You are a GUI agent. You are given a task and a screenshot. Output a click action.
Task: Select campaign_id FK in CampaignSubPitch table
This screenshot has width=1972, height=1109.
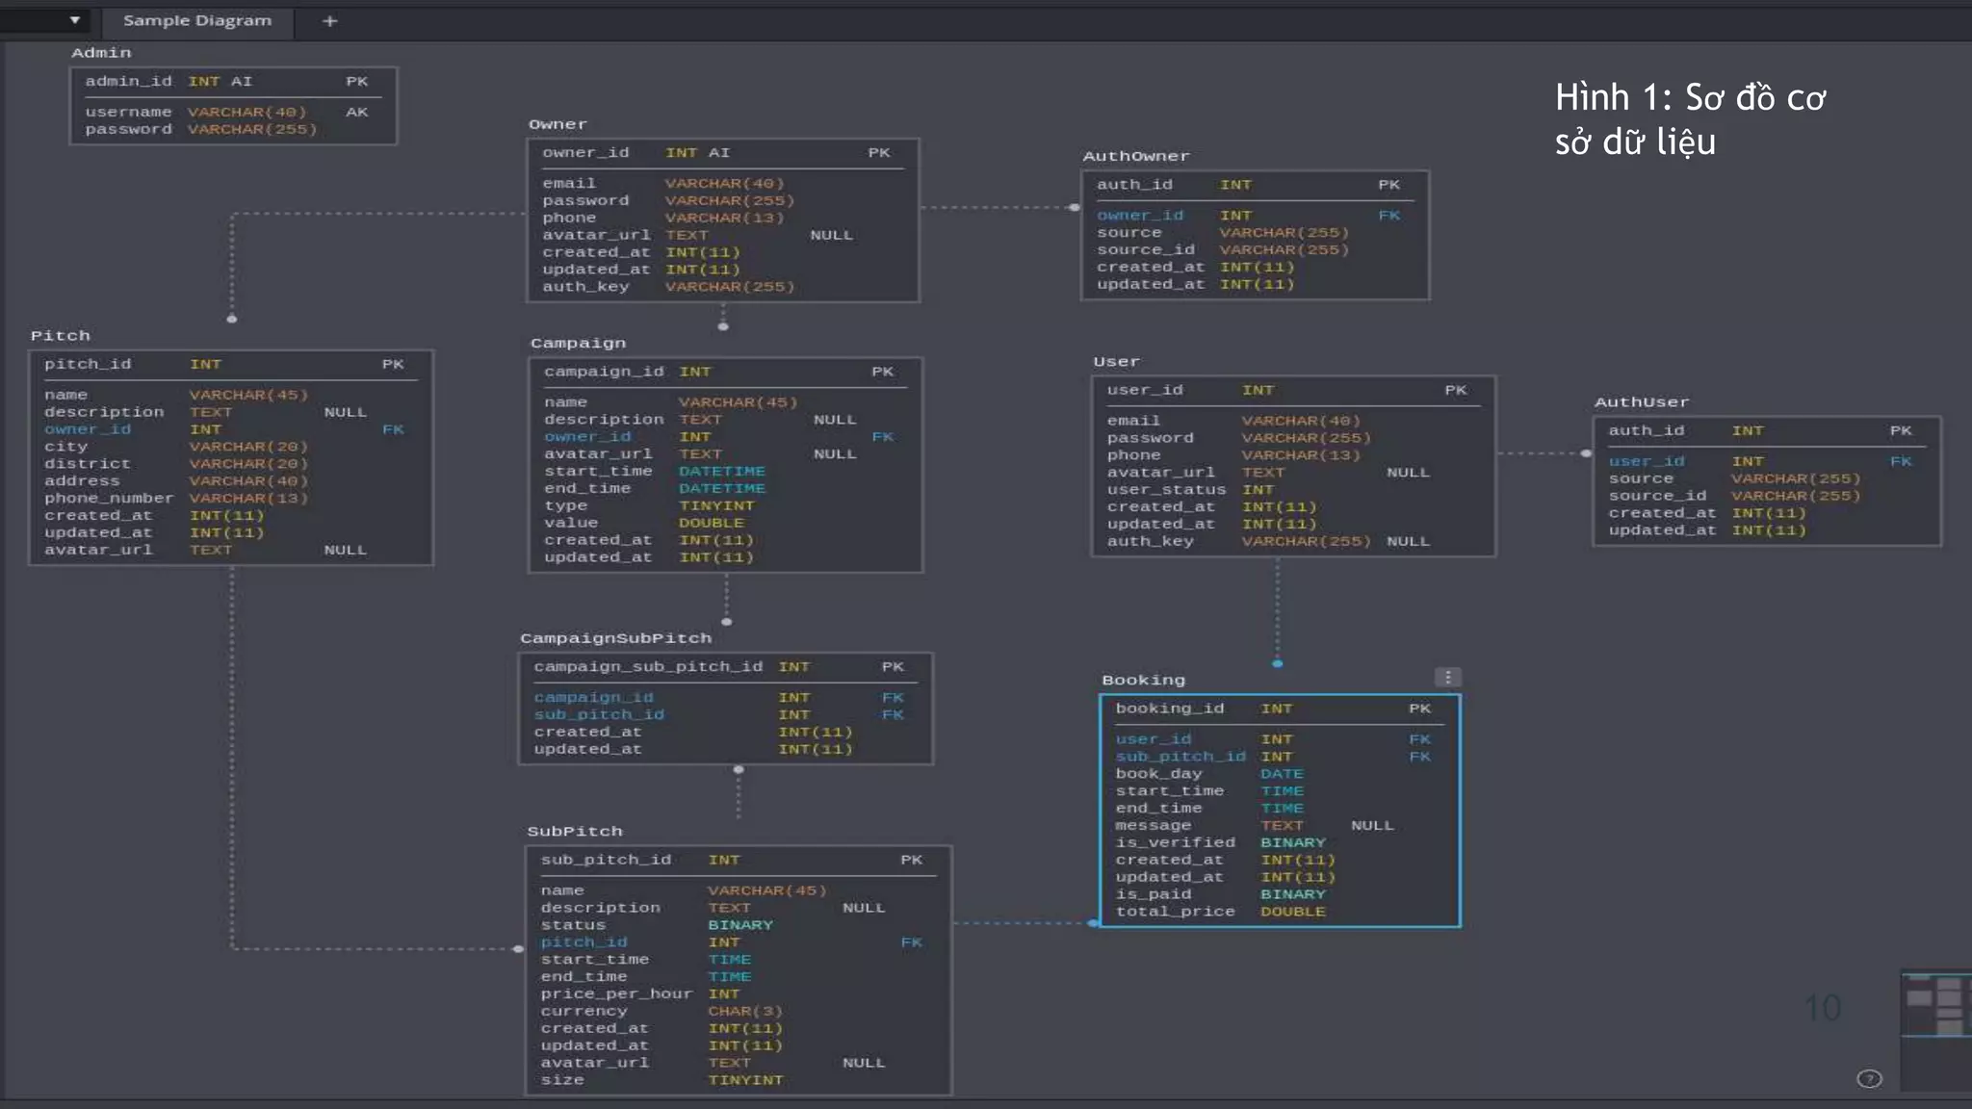click(x=593, y=697)
